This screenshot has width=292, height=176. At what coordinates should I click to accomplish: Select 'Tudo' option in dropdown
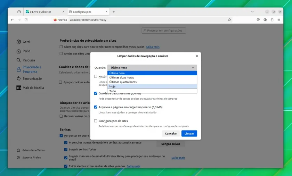[152, 91]
